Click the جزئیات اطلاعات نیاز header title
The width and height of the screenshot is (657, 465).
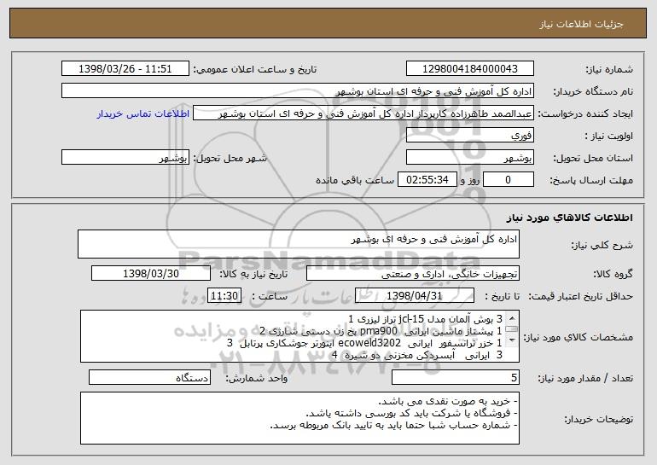click(581, 24)
